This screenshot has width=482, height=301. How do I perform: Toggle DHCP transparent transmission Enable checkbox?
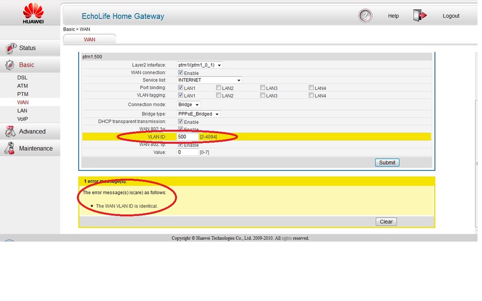[x=180, y=122]
